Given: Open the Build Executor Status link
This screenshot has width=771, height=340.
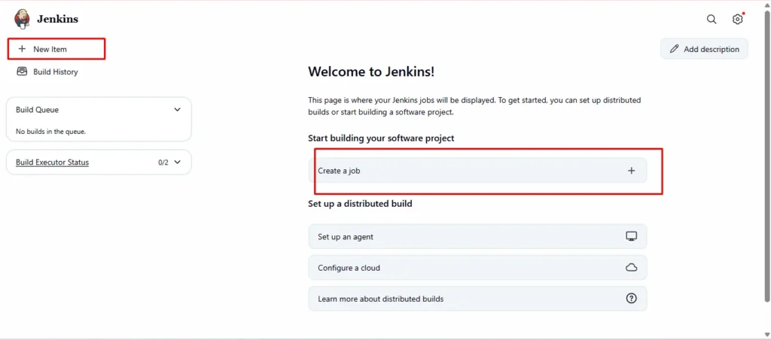Looking at the screenshot, I should (x=52, y=162).
